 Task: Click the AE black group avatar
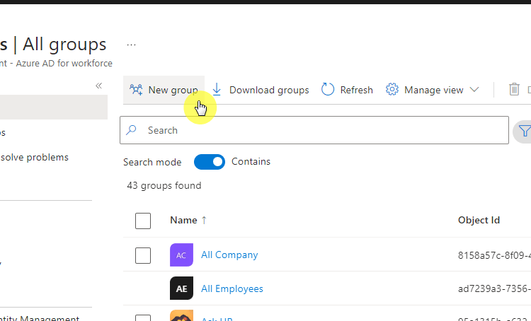[181, 288]
